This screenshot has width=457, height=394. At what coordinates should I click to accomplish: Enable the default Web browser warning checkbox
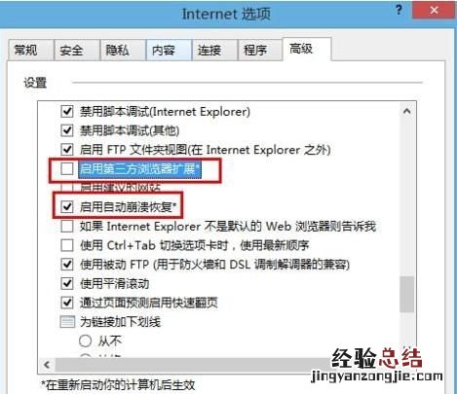click(x=67, y=226)
